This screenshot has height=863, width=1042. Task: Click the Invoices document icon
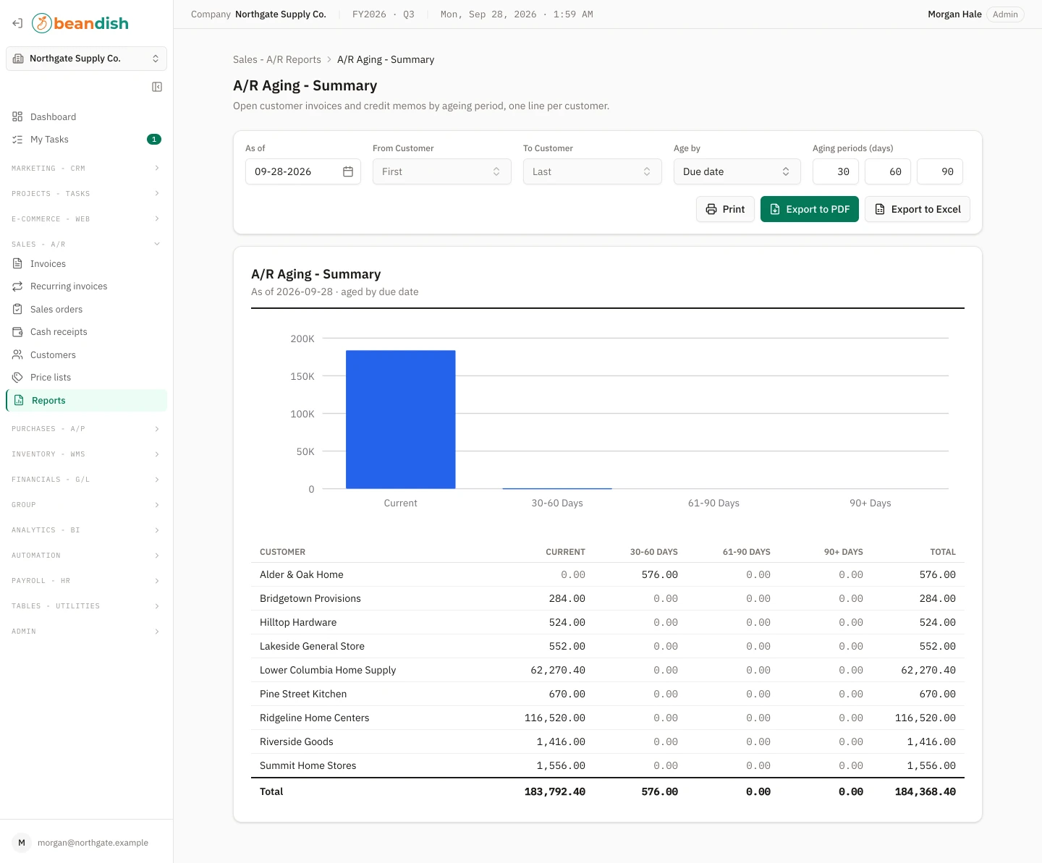pyautogui.click(x=17, y=264)
